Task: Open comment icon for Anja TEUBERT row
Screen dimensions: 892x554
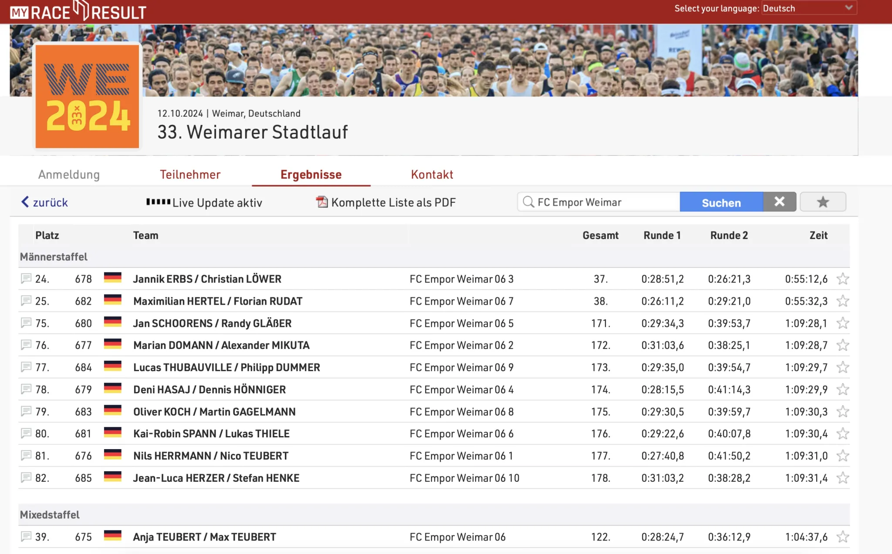Action: (x=26, y=536)
